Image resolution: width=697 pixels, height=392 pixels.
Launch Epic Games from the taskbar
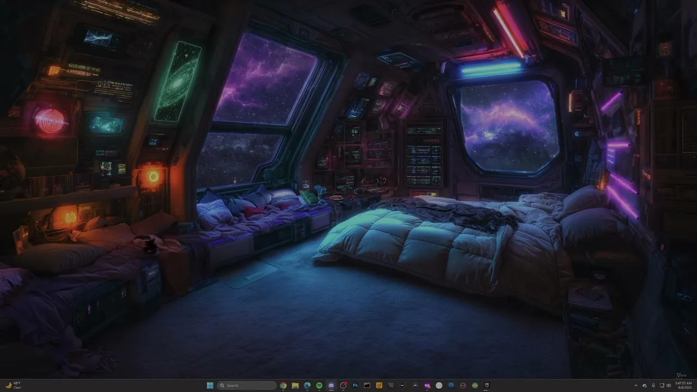pos(487,385)
